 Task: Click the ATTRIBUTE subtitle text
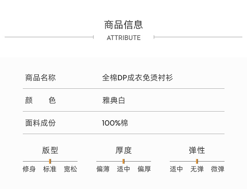pos(123,38)
